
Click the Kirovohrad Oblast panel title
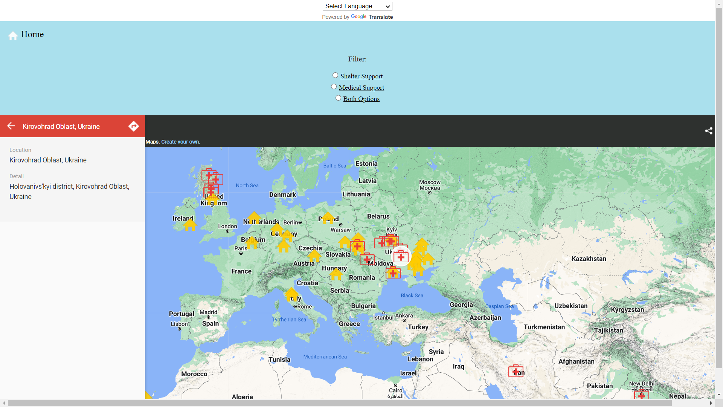pos(61,127)
